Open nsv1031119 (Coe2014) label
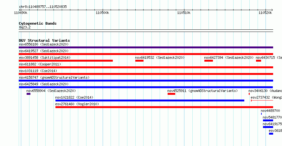The height and width of the screenshot is (146, 282). pyautogui.click(x=38, y=71)
